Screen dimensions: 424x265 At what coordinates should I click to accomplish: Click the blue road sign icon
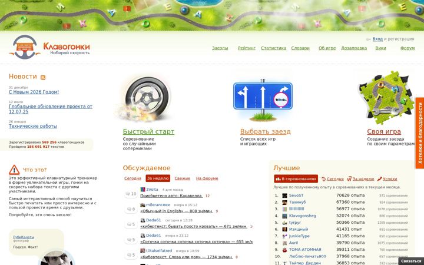[x=263, y=100]
